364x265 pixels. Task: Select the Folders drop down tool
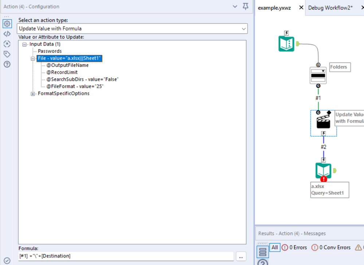click(x=318, y=75)
